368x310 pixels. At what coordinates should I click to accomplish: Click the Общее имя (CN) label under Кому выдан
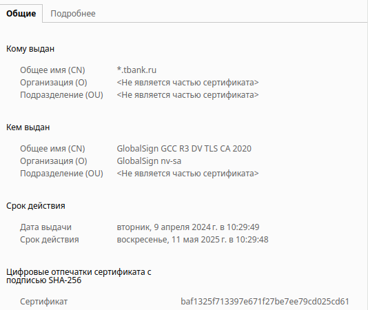52,70
